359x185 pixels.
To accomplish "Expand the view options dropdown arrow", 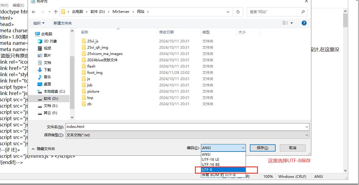I will pos(292,23).
